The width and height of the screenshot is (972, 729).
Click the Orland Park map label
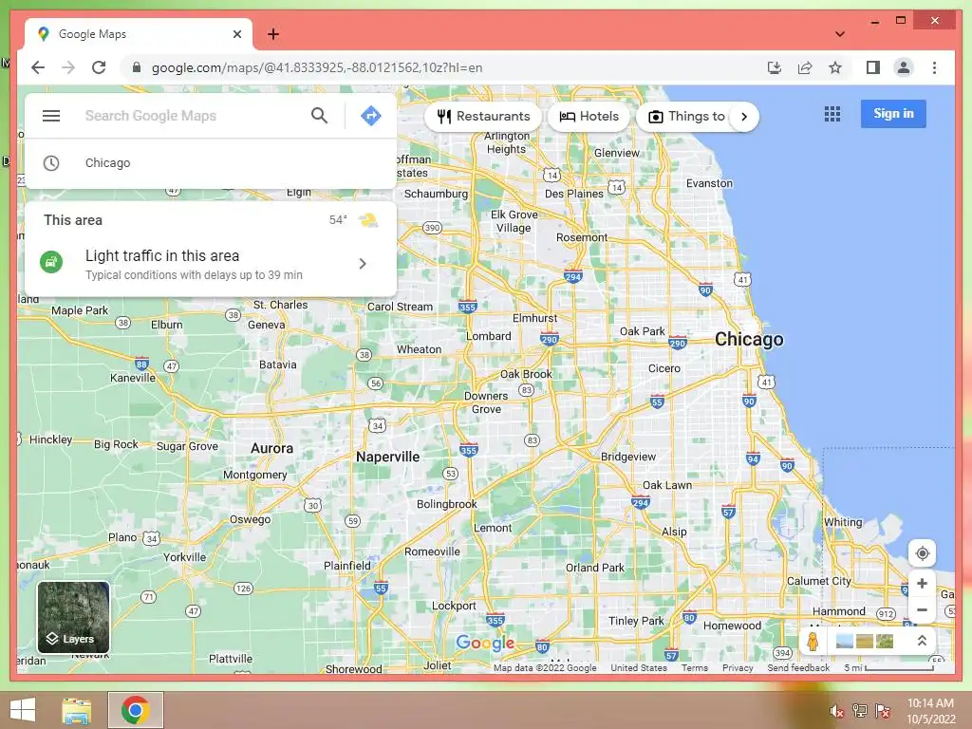pos(594,568)
